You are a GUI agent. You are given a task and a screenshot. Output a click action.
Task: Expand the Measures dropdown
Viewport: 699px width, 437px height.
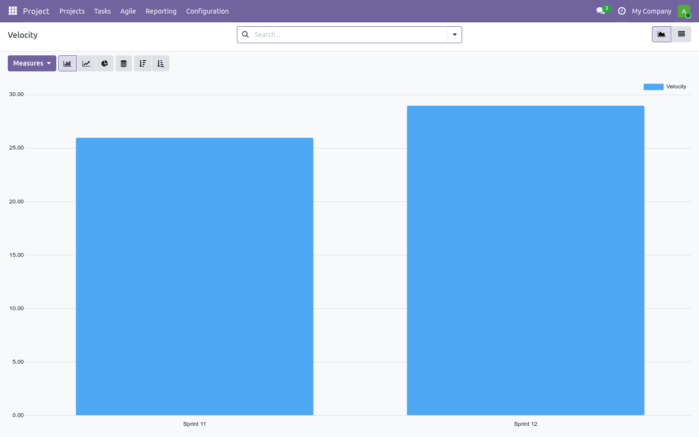pos(32,64)
